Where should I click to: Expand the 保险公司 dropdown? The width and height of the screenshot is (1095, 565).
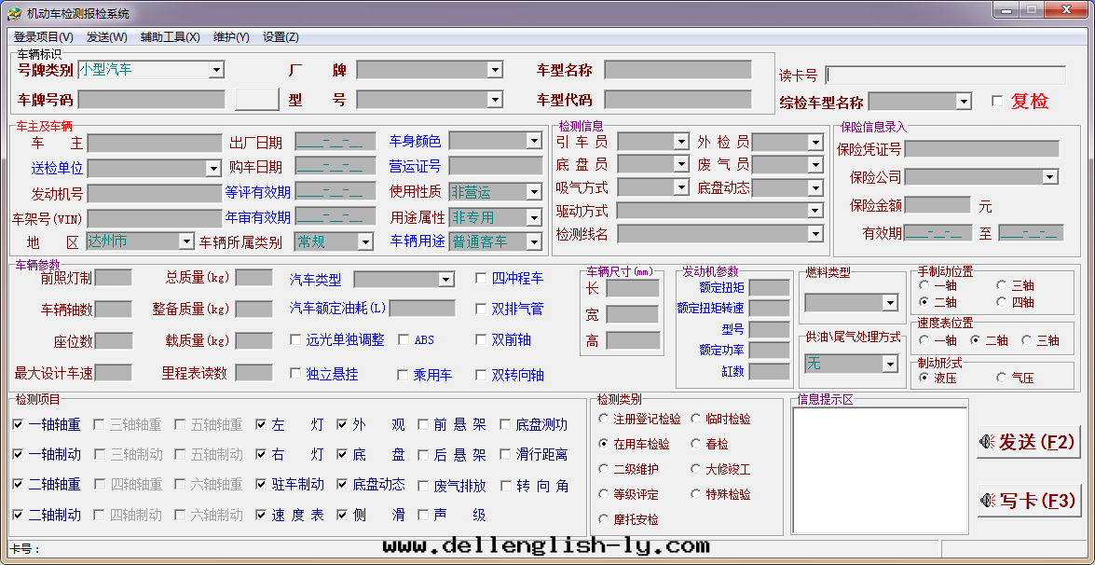coord(1050,177)
